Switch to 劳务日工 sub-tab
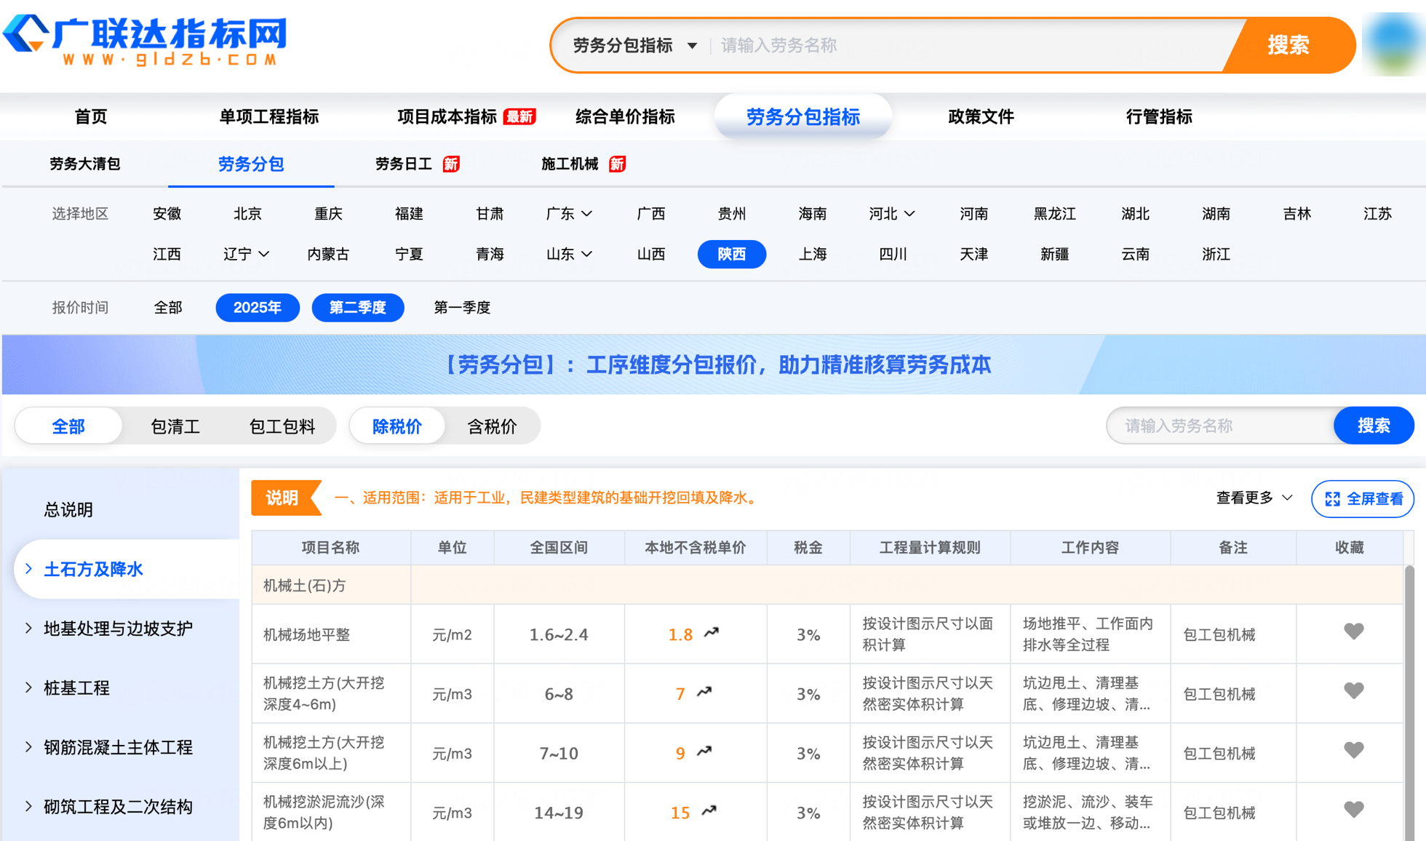 405,164
